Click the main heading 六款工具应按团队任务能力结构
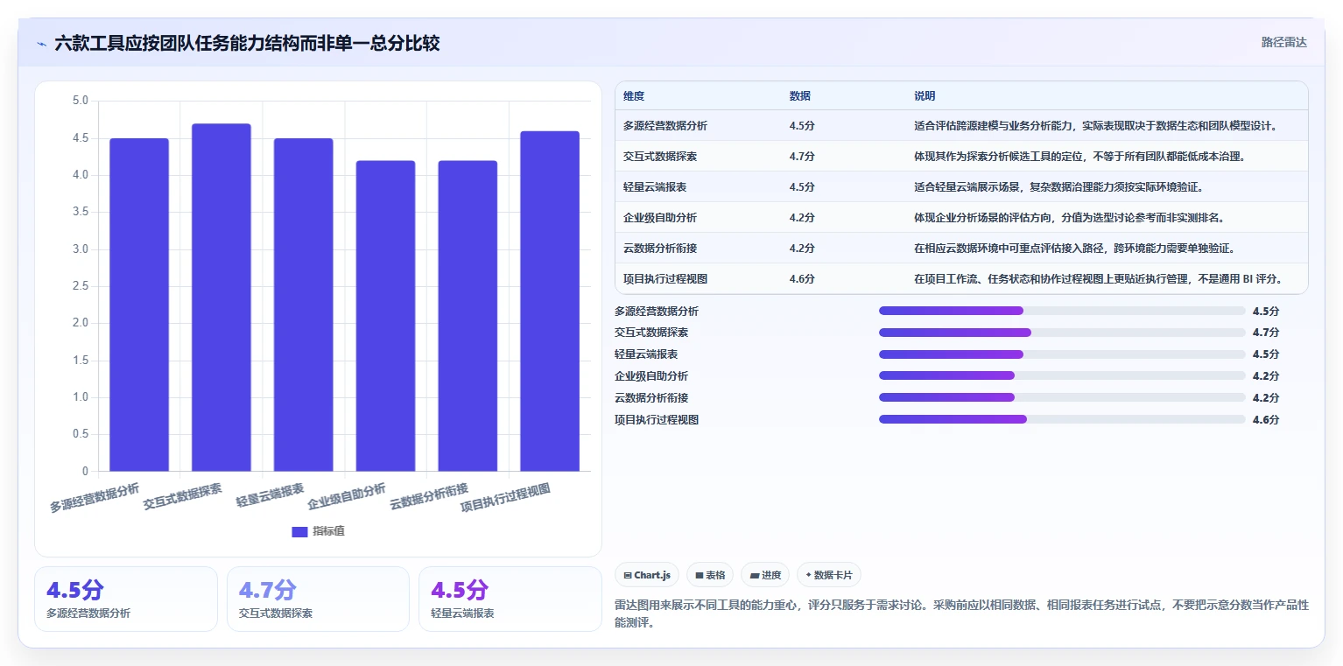 point(248,44)
